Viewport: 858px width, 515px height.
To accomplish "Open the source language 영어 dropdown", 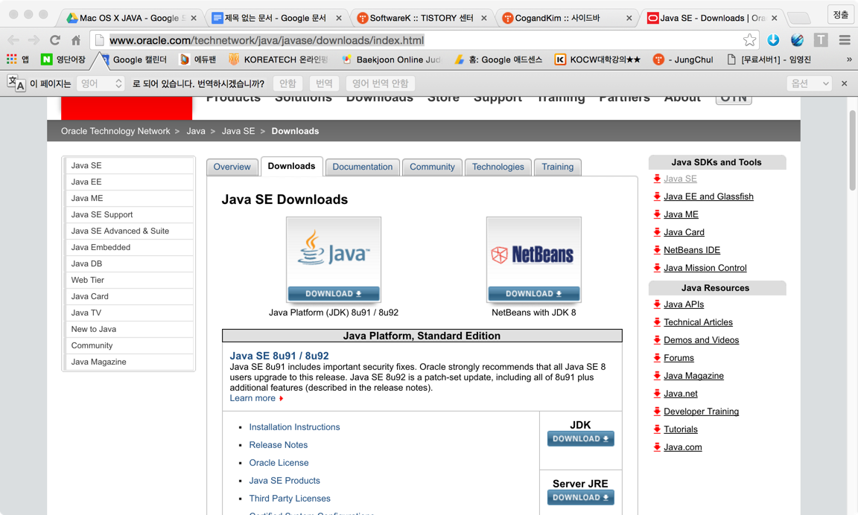I will [x=101, y=83].
